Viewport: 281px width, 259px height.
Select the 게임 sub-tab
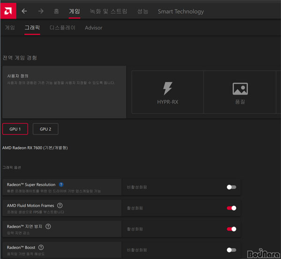coord(10,28)
